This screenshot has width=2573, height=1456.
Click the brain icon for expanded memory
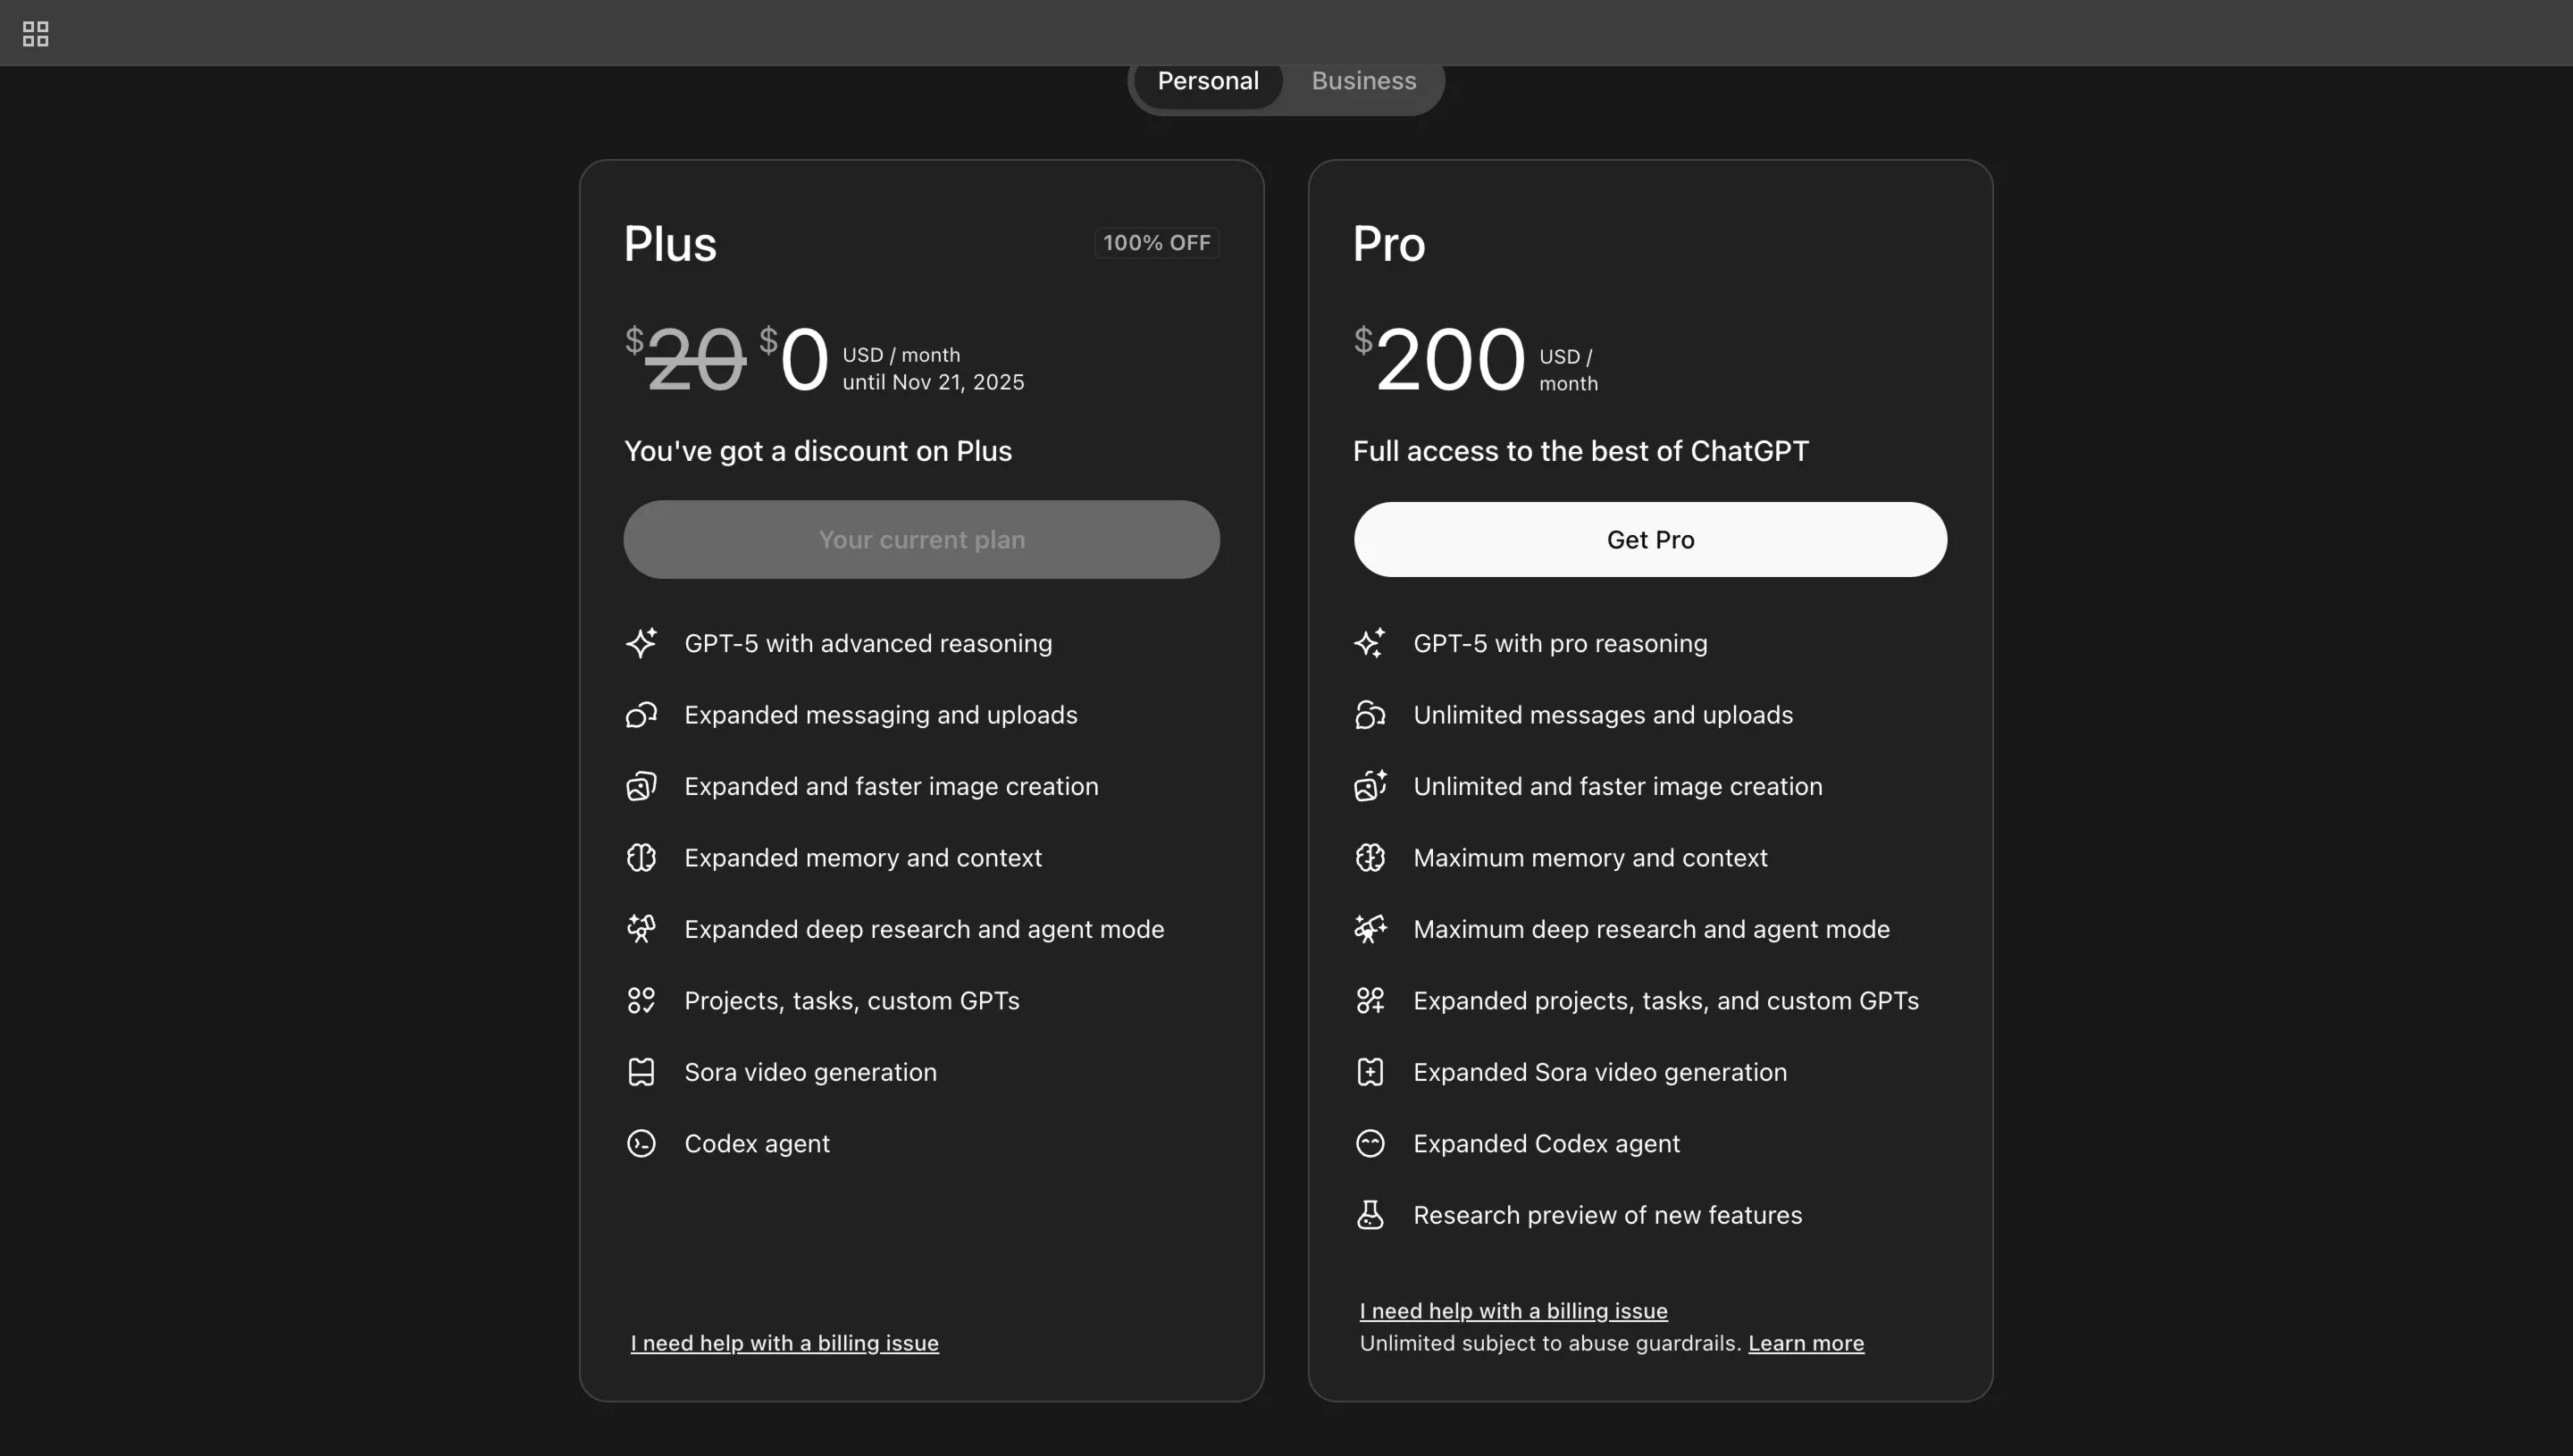coord(641,858)
